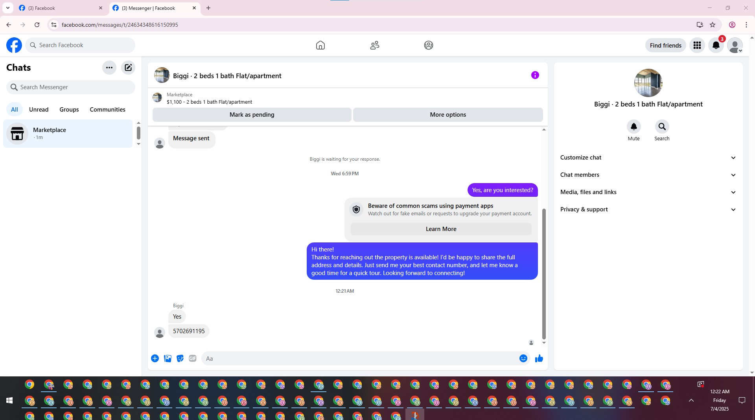Expand Customize chat section
This screenshot has height=420, width=755.
[648, 158]
